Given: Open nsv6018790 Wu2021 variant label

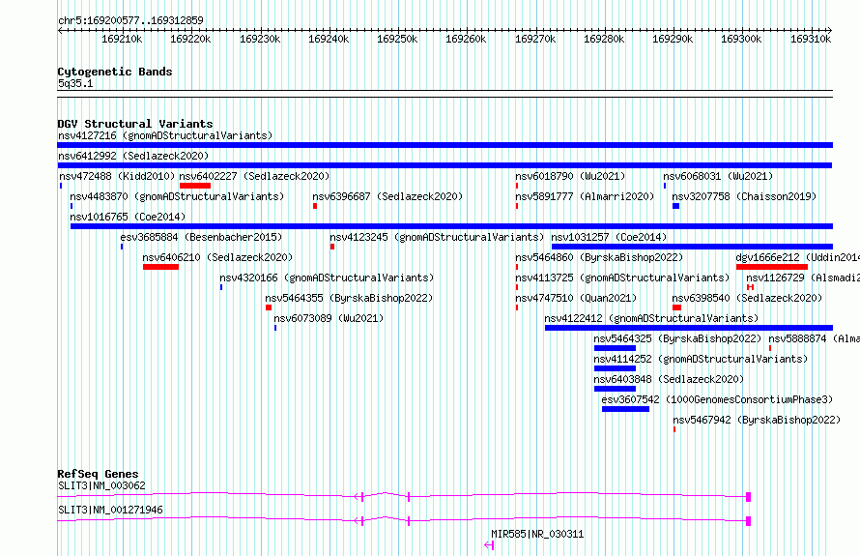Looking at the screenshot, I should click(x=570, y=176).
